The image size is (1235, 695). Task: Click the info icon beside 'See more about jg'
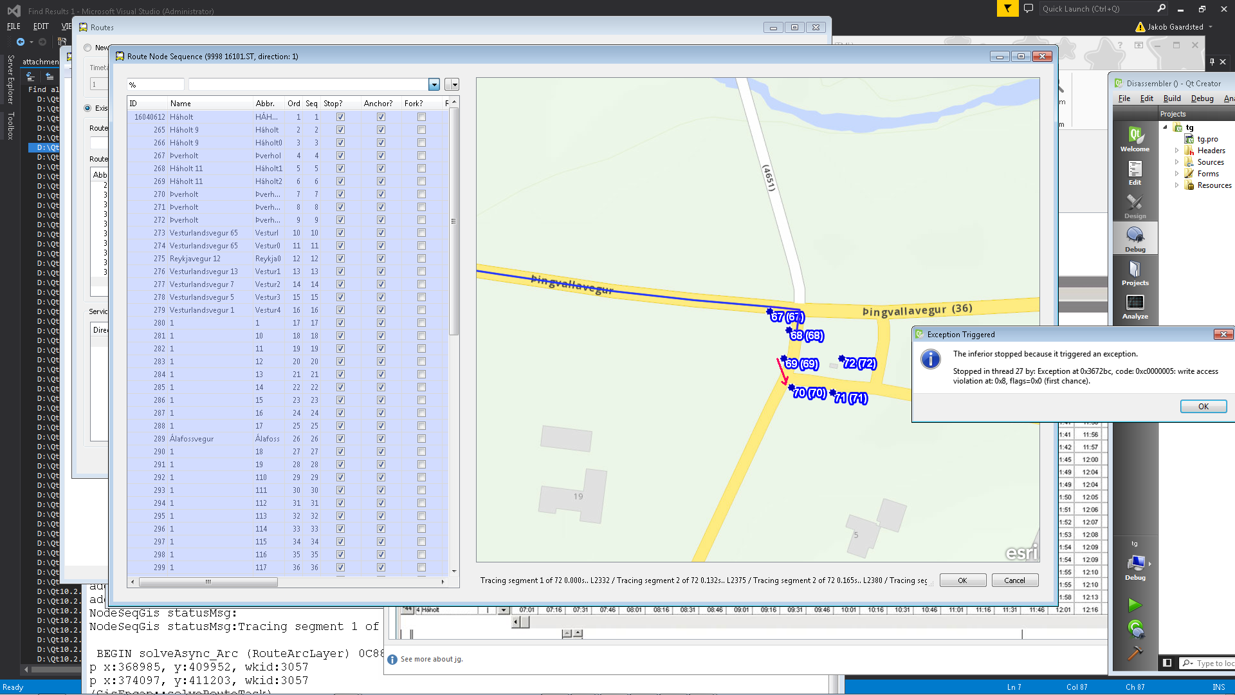point(392,660)
